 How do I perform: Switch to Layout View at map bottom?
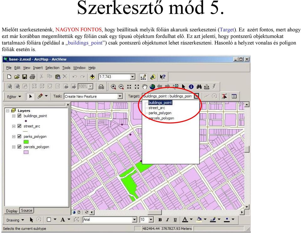coord(79,212)
